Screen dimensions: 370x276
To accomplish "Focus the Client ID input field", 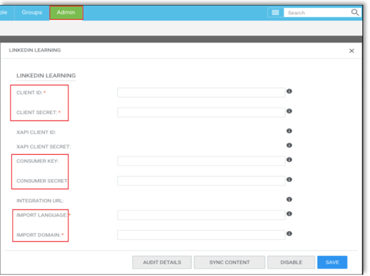I will click(201, 93).
